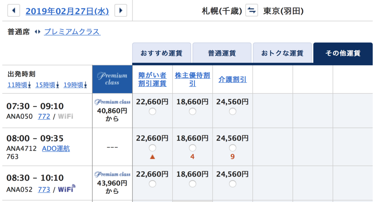Click orange triangle availability mark for ANA4712
The width and height of the screenshot is (375, 202).
[152, 157]
